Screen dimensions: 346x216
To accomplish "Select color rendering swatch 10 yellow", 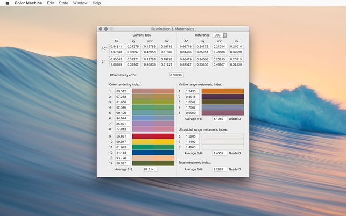I will 153,142.
